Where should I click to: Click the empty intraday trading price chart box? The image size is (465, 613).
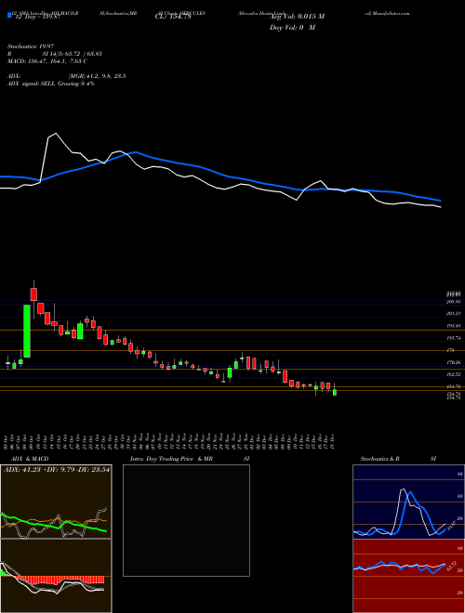pyautogui.click(x=186, y=520)
